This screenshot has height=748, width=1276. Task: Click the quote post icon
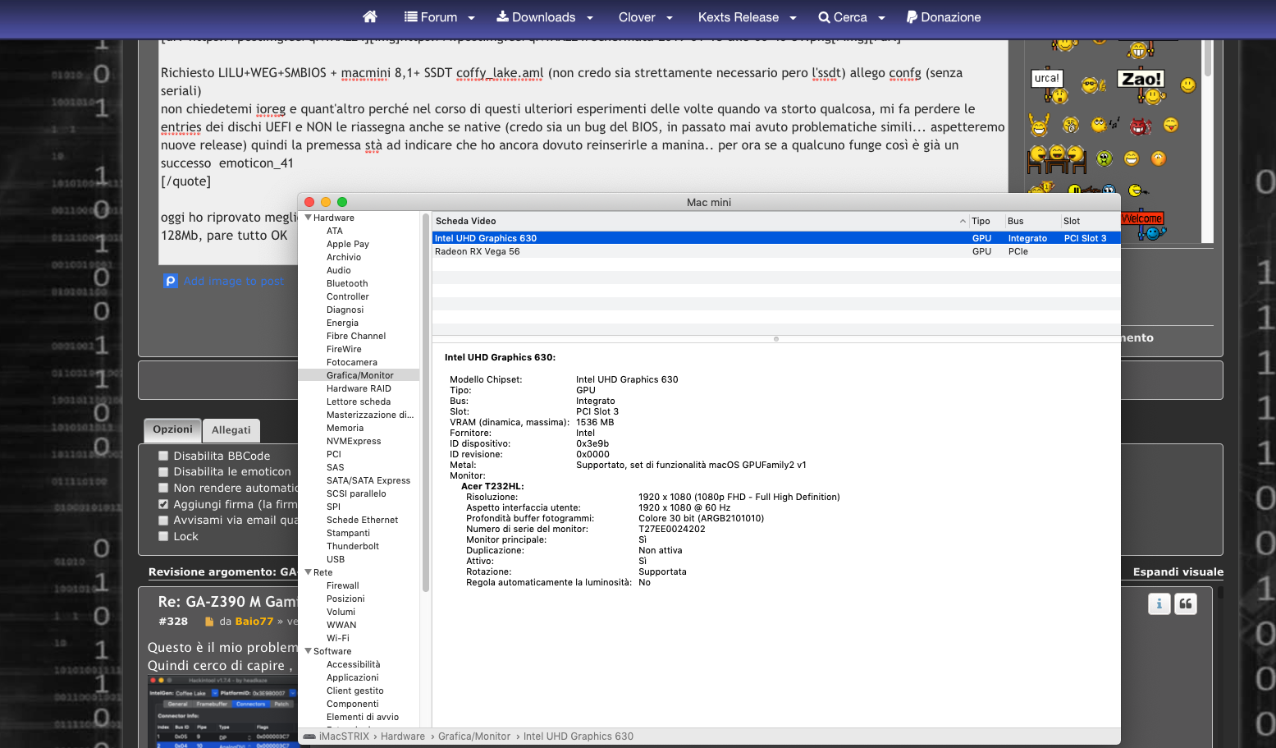(1186, 604)
